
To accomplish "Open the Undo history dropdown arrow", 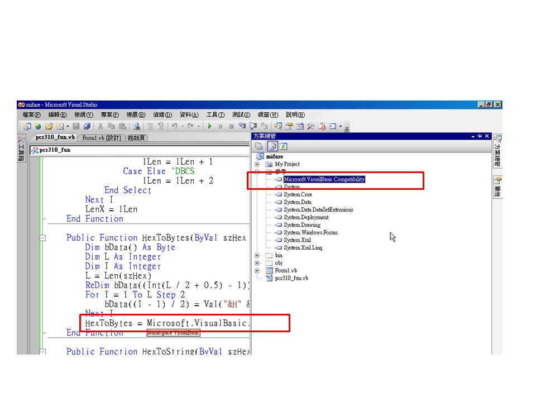I will pos(182,126).
